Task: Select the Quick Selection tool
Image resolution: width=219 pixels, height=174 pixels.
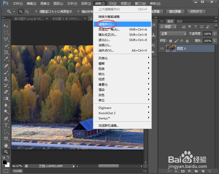Action: pyautogui.click(x=6, y=46)
